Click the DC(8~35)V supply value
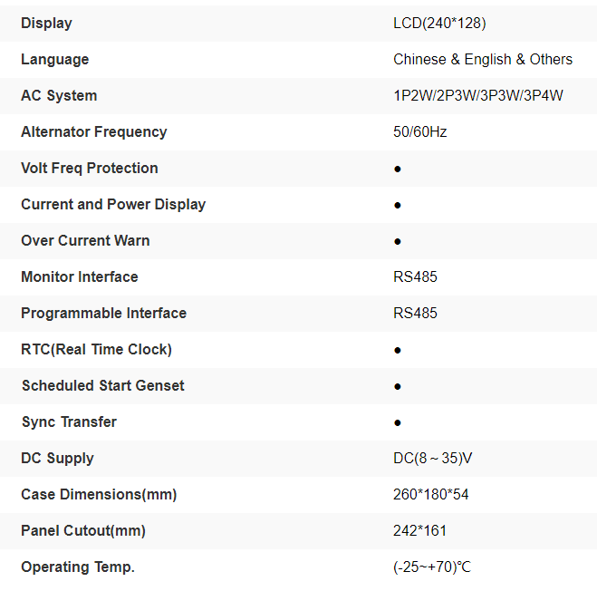The height and width of the screenshot is (591, 597). pos(432,458)
